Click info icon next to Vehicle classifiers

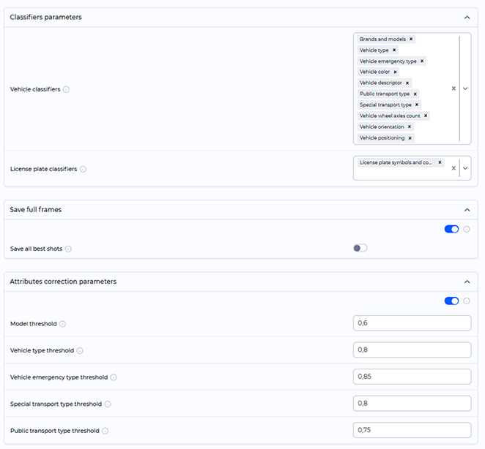(x=66, y=90)
